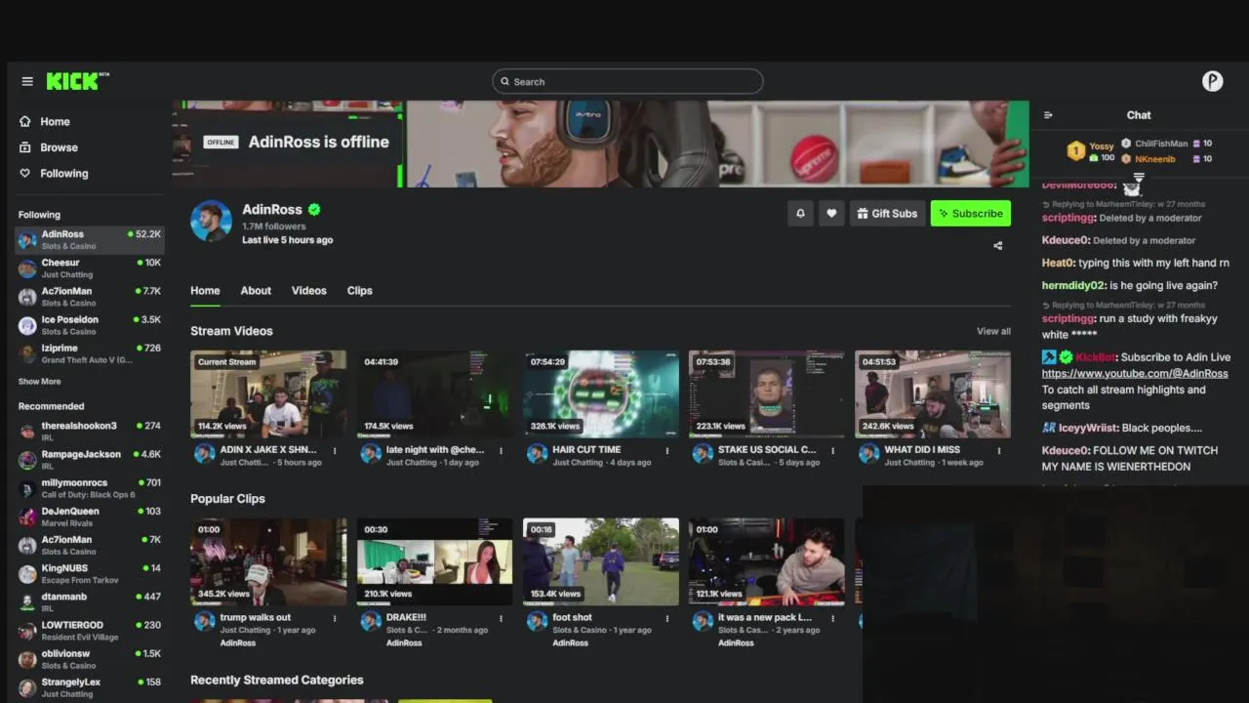Switch to the About tab
1249x703 pixels.
pos(256,291)
